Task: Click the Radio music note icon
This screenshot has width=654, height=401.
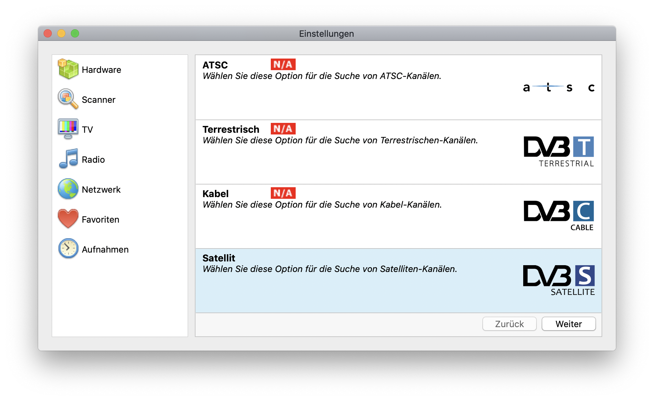Action: 68,159
